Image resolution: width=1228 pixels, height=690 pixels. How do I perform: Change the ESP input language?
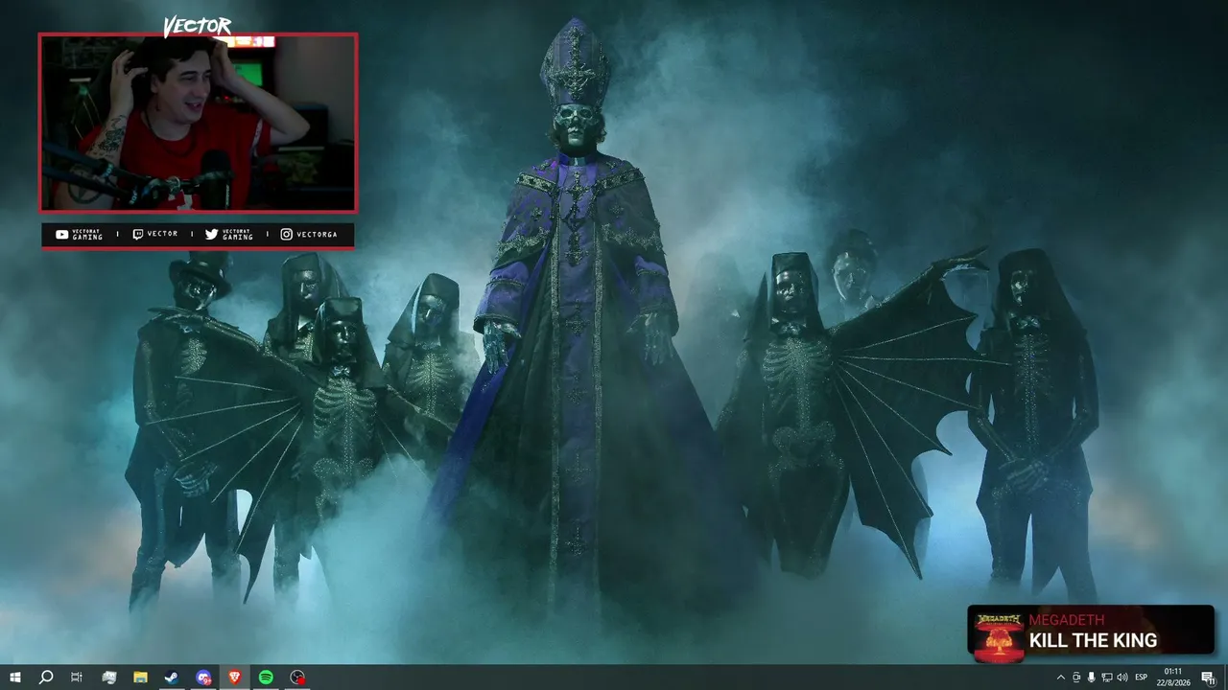1142,678
